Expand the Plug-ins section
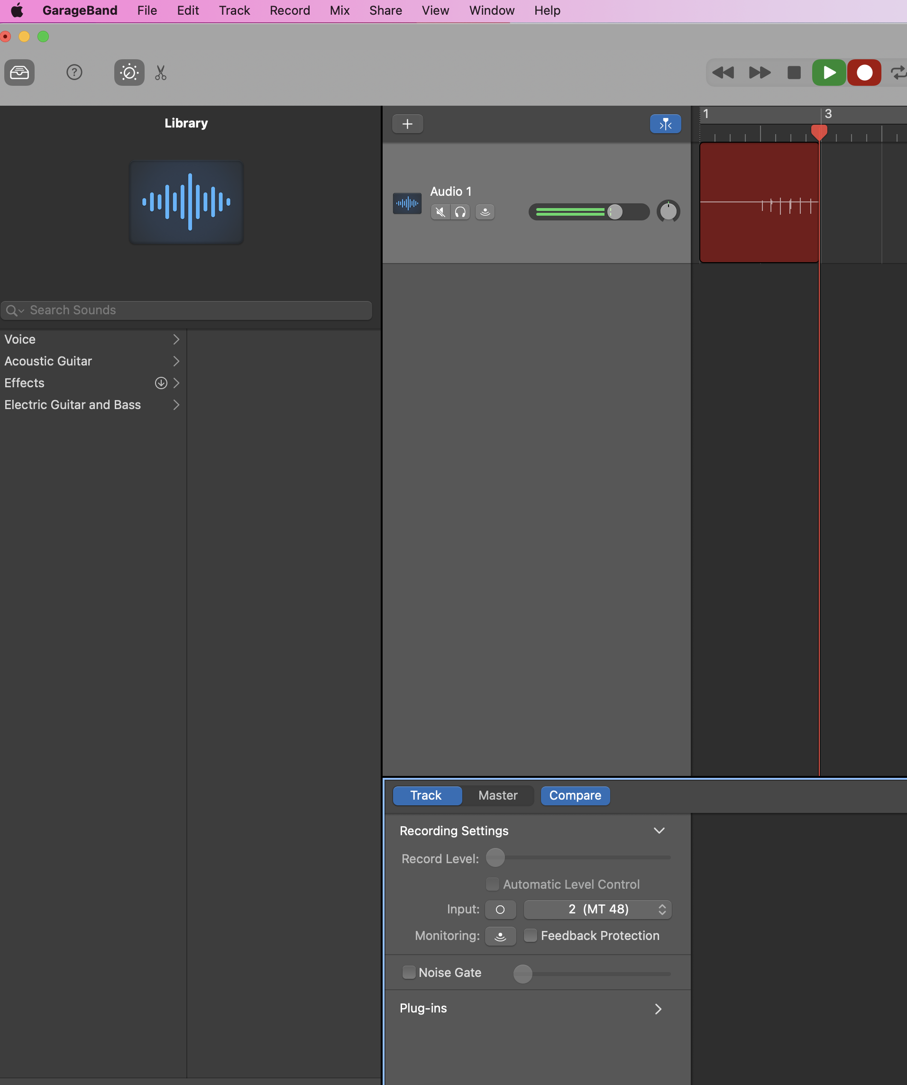The image size is (907, 1085). click(x=658, y=1009)
